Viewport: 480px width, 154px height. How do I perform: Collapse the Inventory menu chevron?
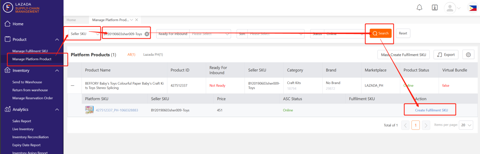click(57, 71)
